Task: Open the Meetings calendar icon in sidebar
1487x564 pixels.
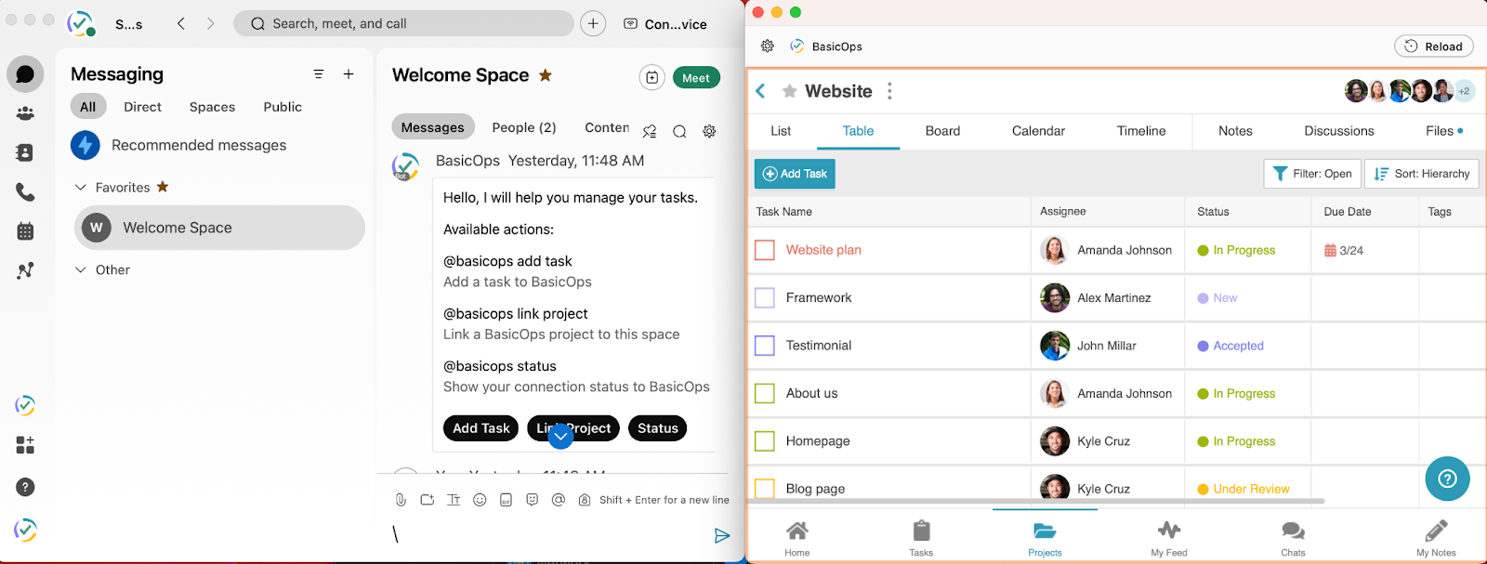Action: (x=25, y=231)
